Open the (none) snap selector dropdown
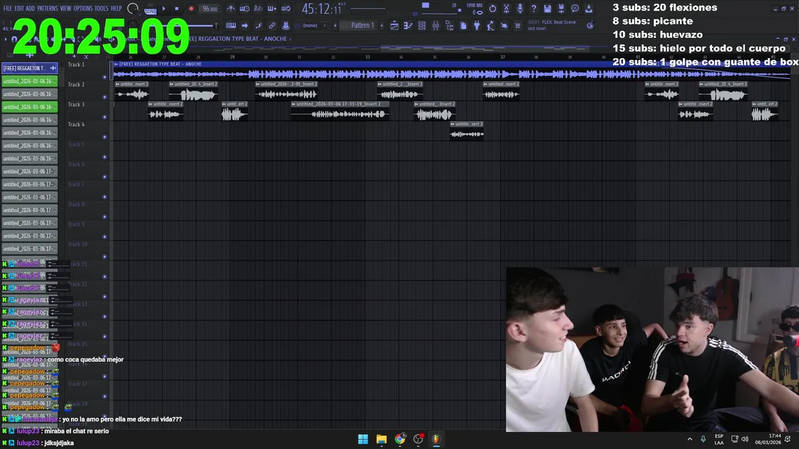Viewport: 799px width, 449px height. 314,26
